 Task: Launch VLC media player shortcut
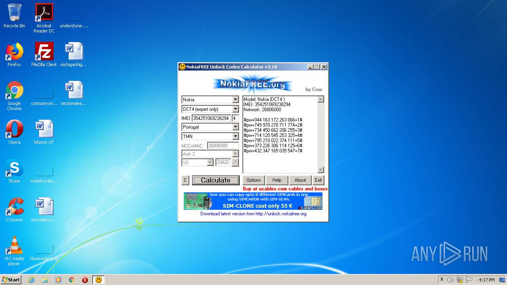(14, 251)
